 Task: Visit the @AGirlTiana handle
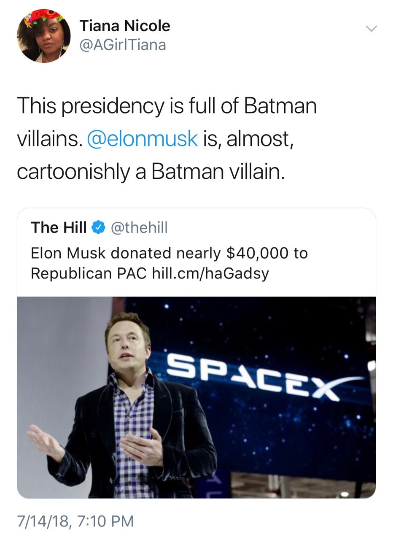point(123,45)
